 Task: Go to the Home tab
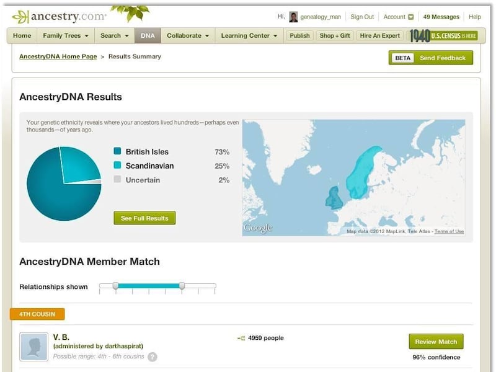click(22, 35)
